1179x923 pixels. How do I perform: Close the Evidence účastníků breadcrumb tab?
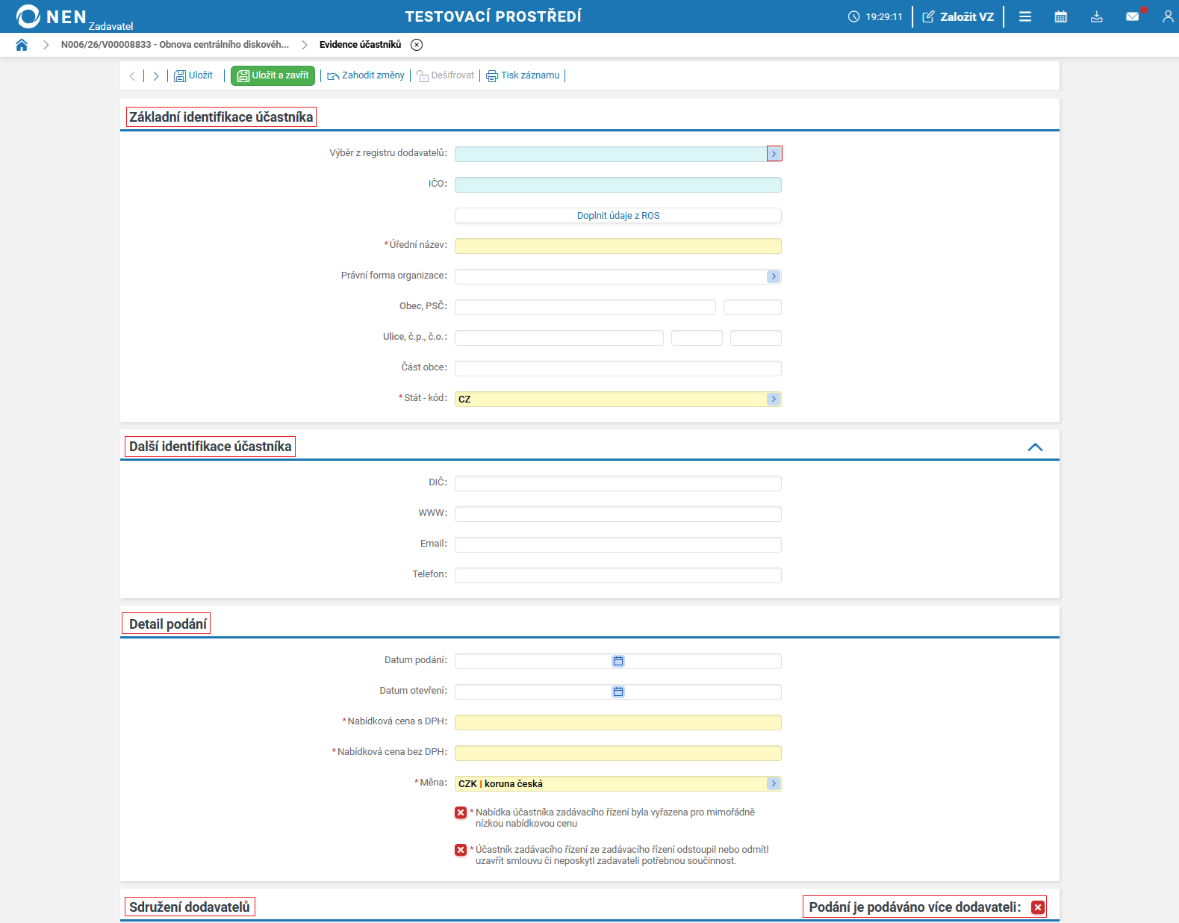[x=417, y=45]
